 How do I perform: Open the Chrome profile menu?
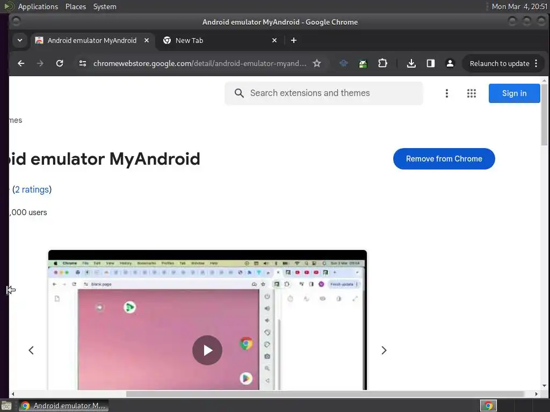point(450,63)
